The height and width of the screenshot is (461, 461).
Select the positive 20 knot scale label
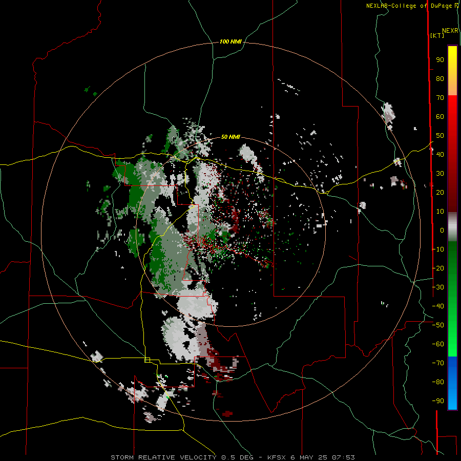pyautogui.click(x=440, y=192)
